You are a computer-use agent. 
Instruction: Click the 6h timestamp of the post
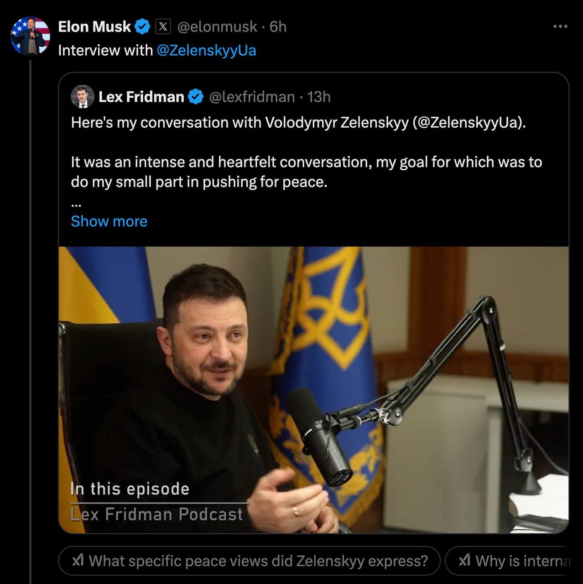pyautogui.click(x=278, y=27)
